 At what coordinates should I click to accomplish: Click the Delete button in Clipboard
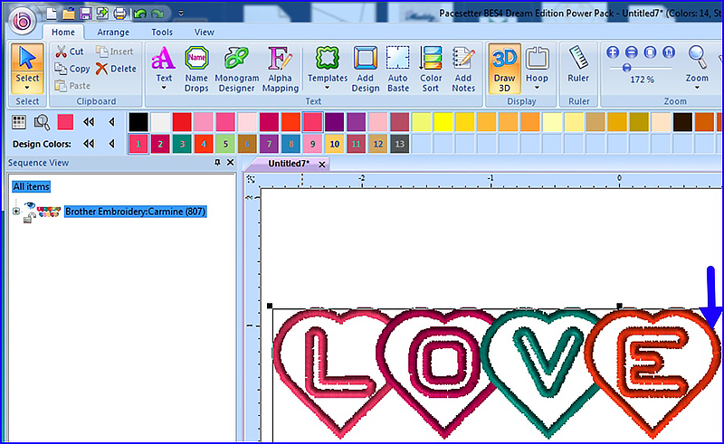pyautogui.click(x=116, y=69)
